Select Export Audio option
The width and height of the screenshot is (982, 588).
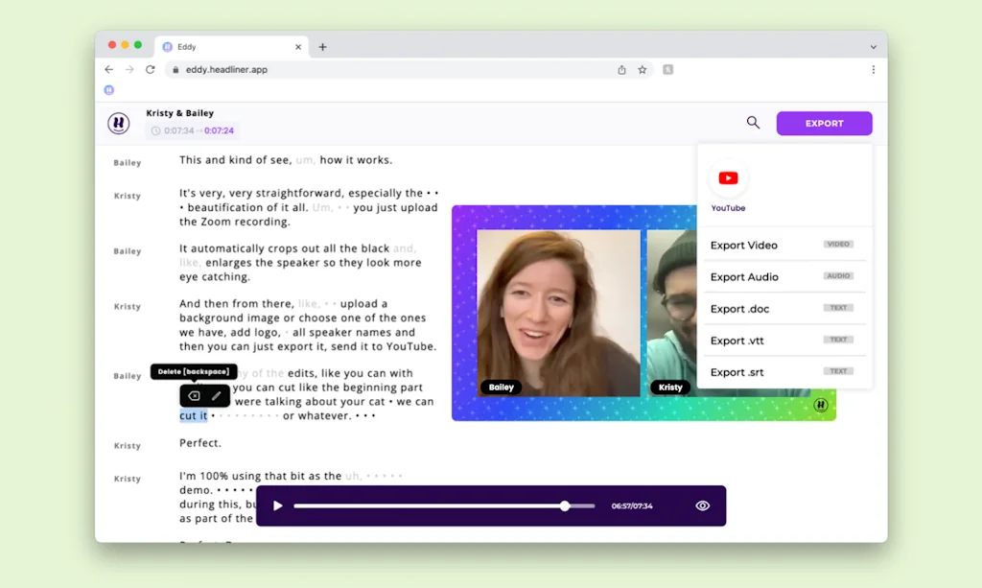click(744, 277)
